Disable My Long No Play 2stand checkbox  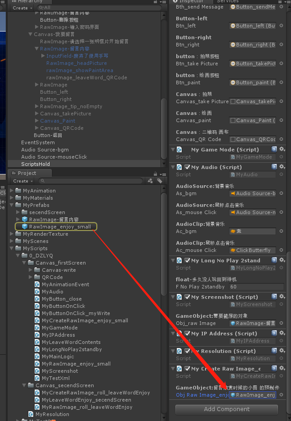[x=187, y=260]
